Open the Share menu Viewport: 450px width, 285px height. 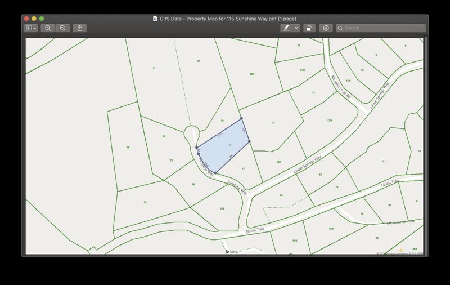click(80, 28)
